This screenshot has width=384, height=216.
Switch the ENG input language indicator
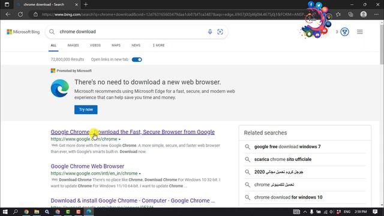coord(347,212)
